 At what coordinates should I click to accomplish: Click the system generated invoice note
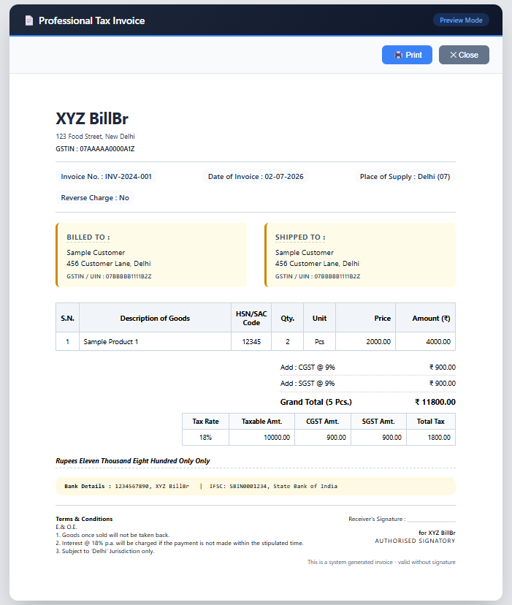pyautogui.click(x=381, y=562)
